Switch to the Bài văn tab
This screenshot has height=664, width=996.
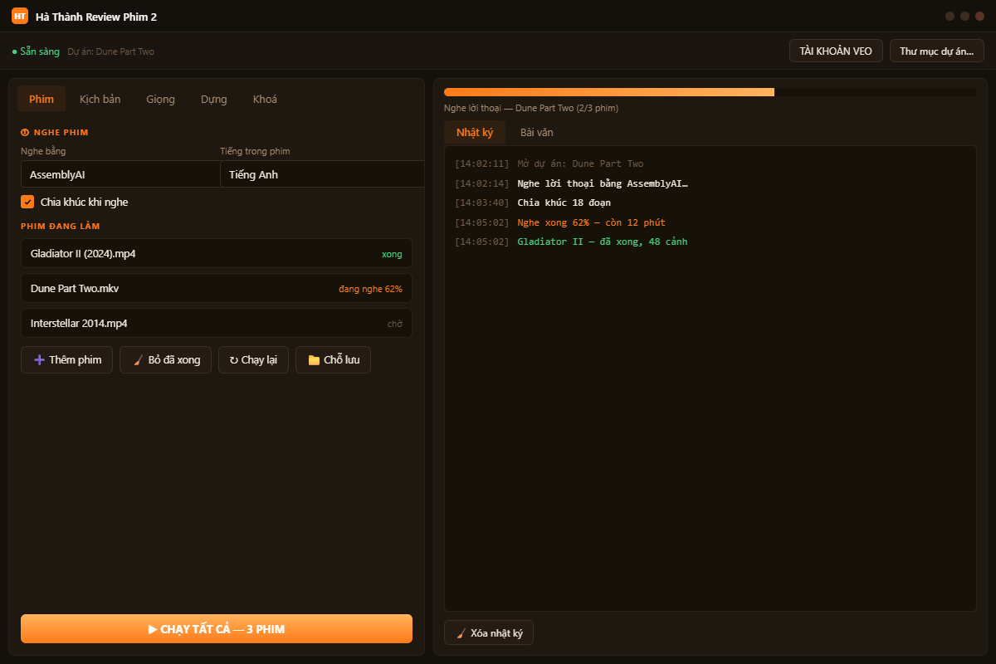tap(536, 132)
